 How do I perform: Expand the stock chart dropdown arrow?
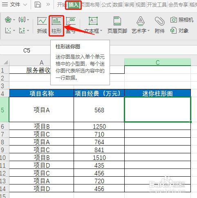(x=28, y=20)
